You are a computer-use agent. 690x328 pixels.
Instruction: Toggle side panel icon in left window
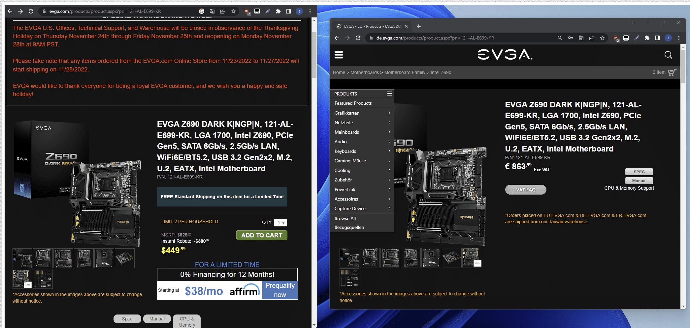pyautogui.click(x=289, y=11)
